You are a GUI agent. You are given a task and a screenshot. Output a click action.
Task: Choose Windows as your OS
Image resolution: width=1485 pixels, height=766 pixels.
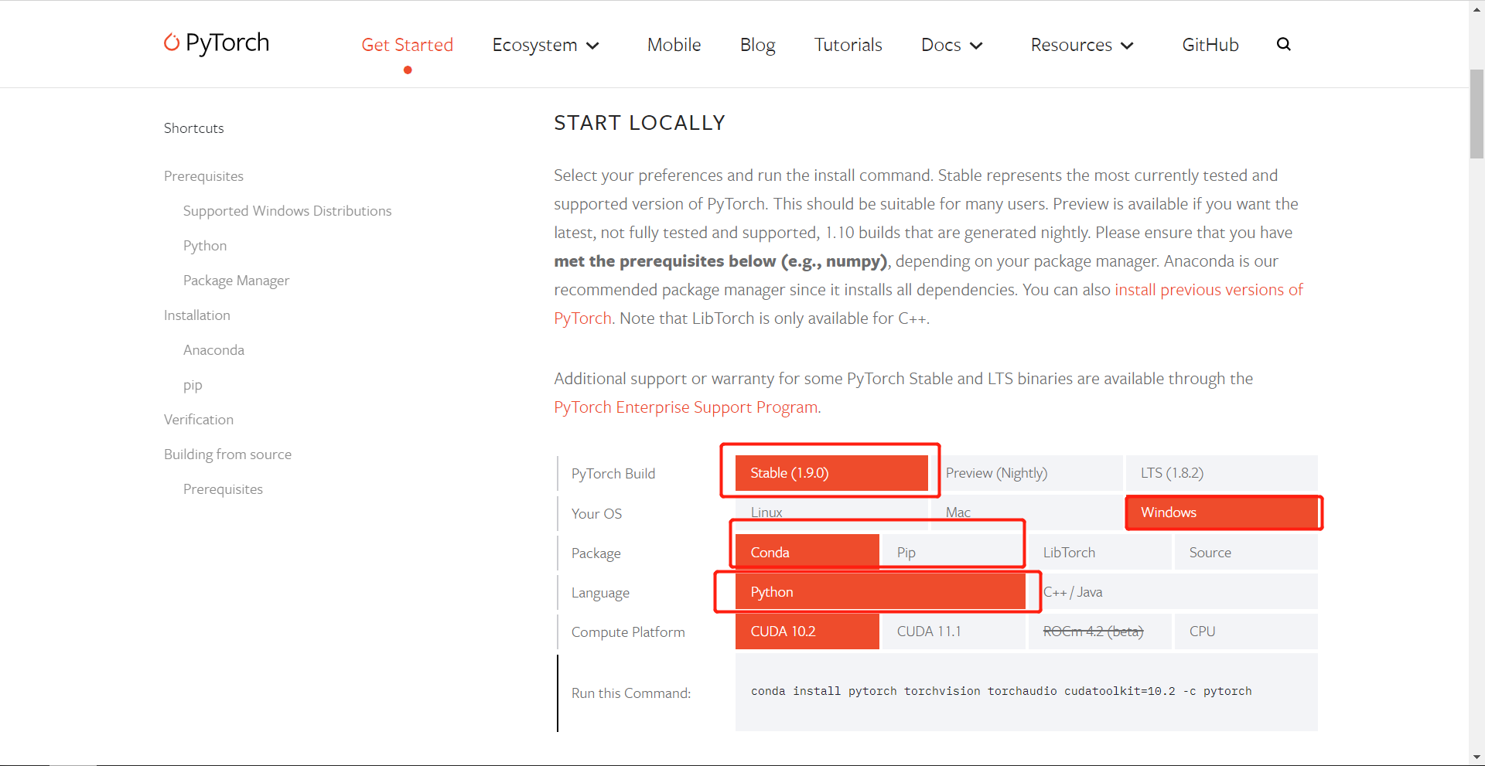(x=1222, y=512)
